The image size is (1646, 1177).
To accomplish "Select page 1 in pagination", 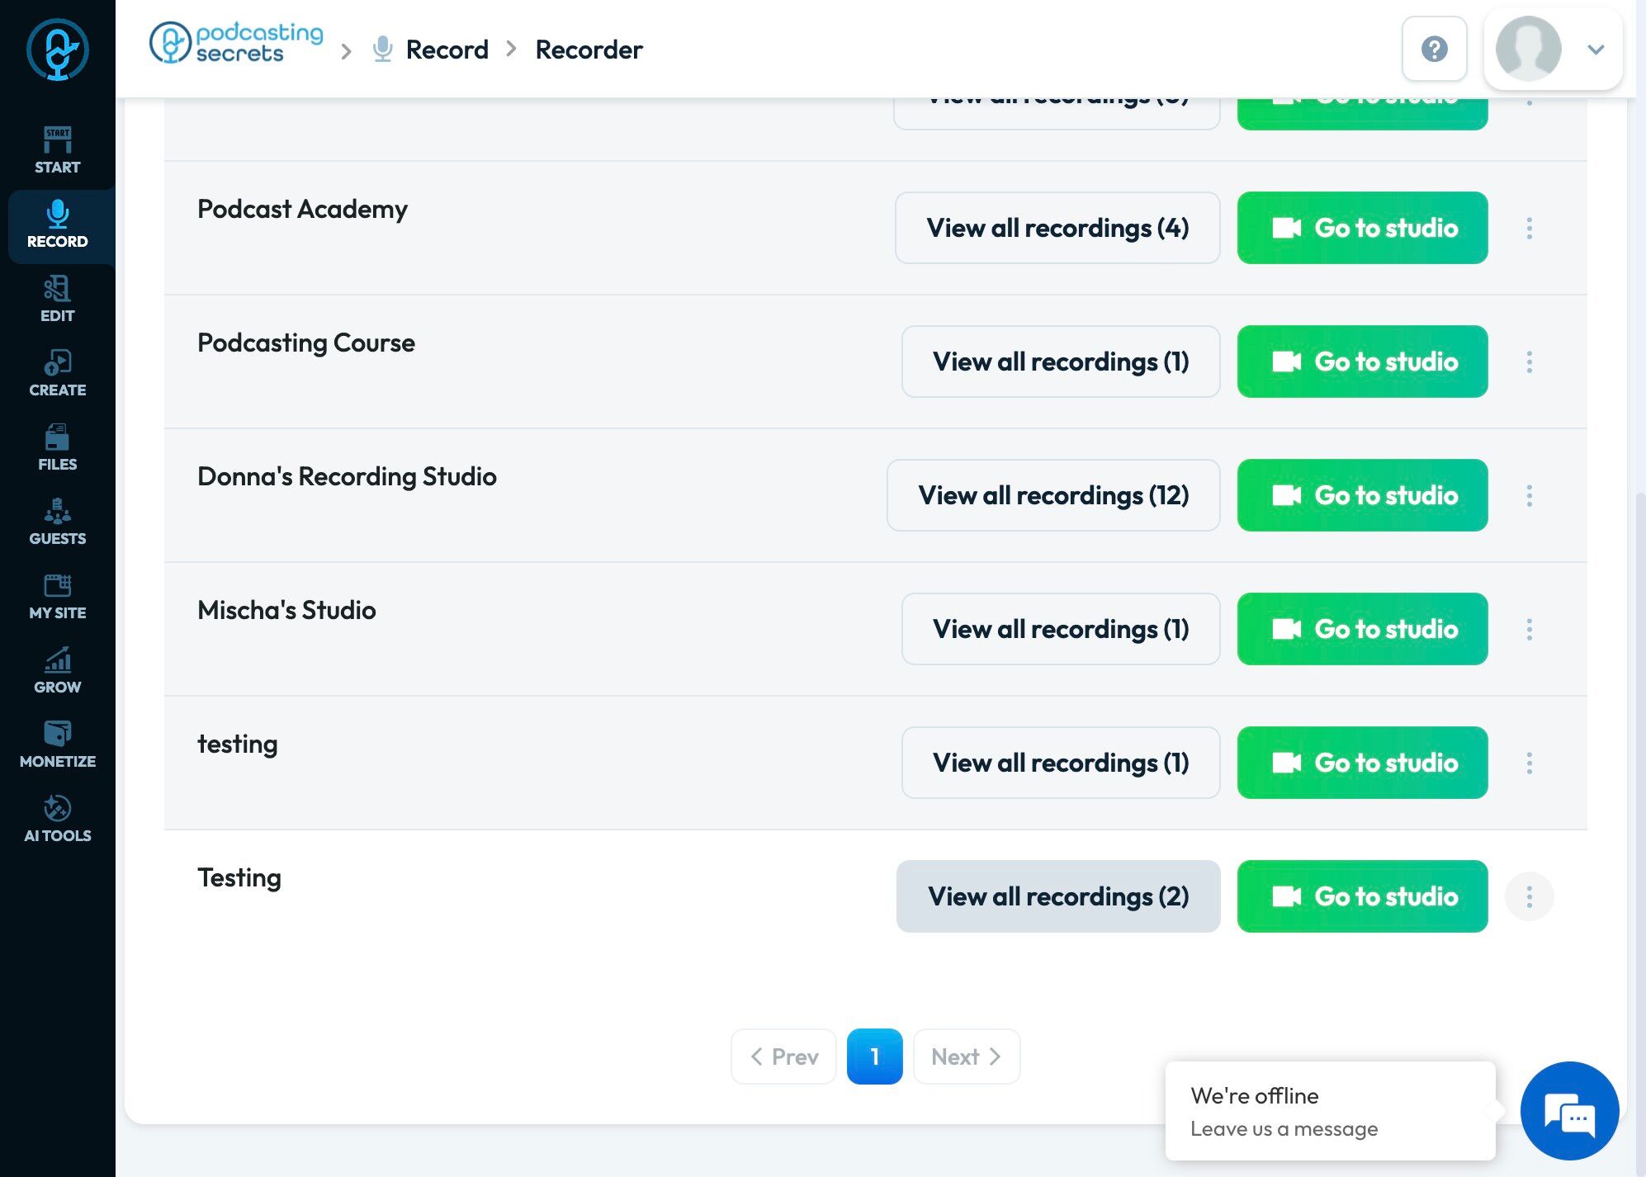I will pos(874,1056).
